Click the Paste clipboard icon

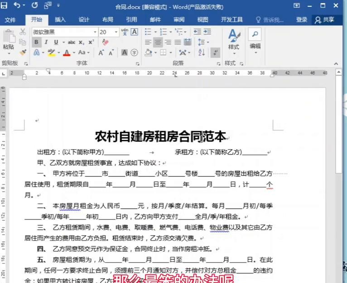pos(9,35)
